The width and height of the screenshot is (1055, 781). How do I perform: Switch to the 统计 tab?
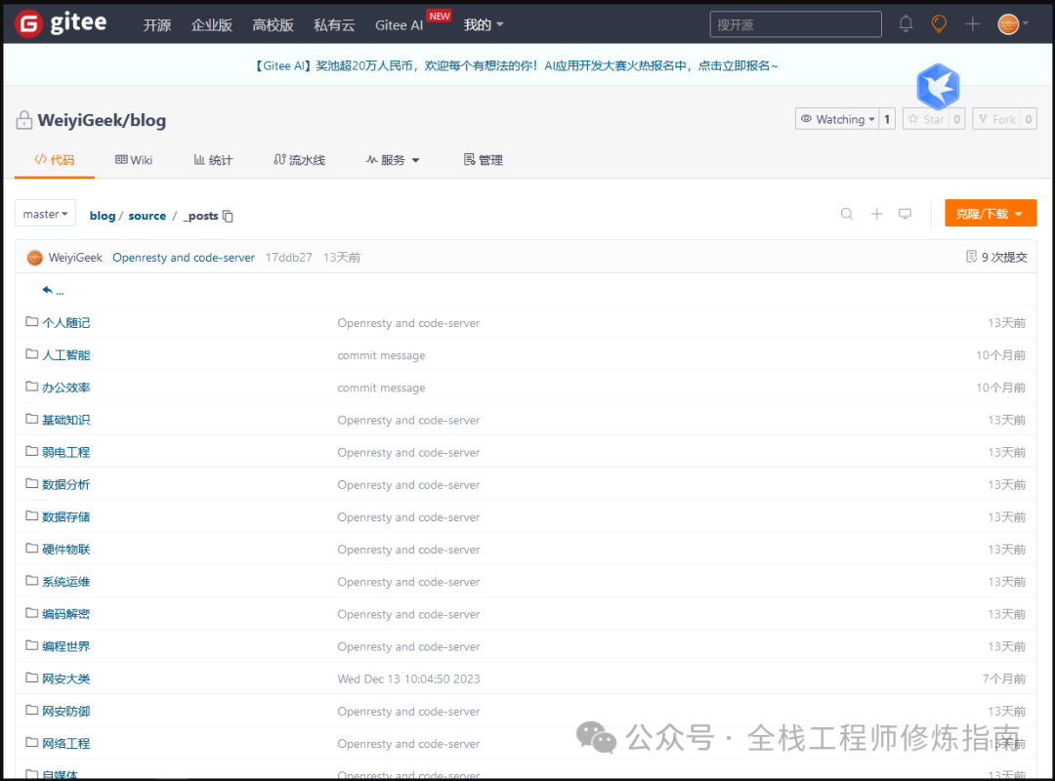pyautogui.click(x=213, y=160)
